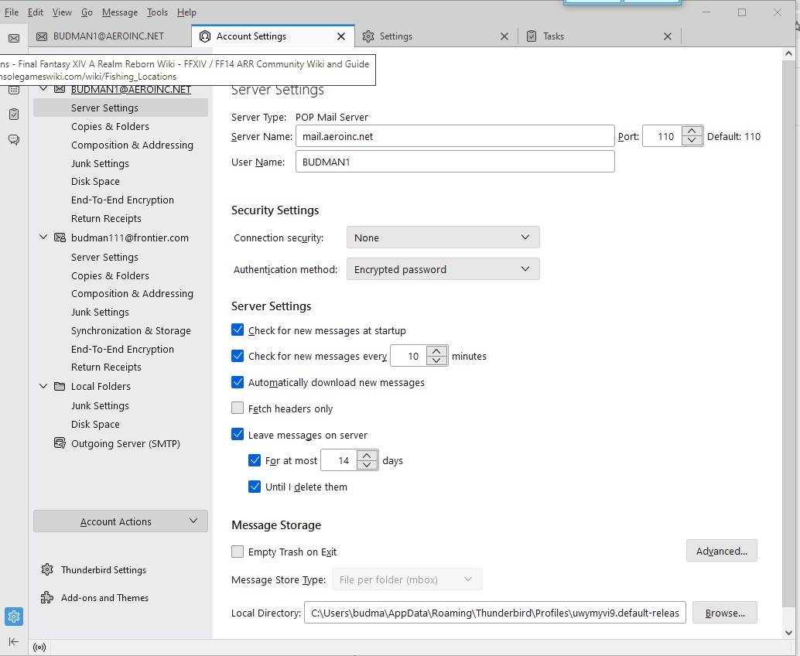Open the Tools menu
Viewport: 800px width, 656px height.
click(157, 12)
